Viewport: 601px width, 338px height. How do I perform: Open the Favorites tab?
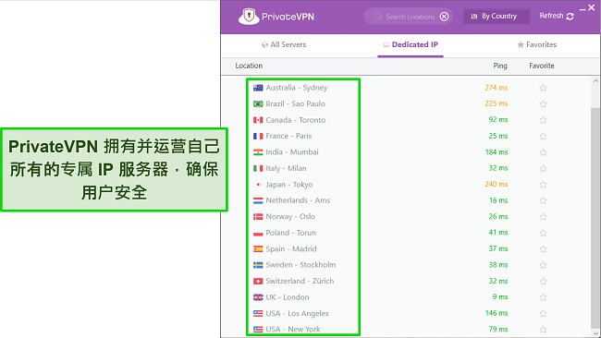[536, 44]
